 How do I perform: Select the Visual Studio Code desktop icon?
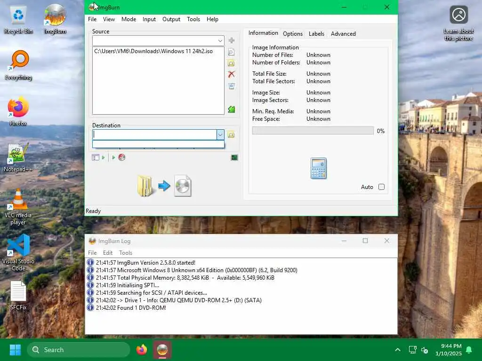tap(18, 252)
